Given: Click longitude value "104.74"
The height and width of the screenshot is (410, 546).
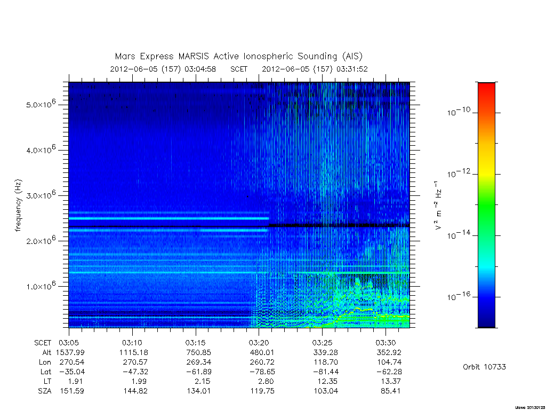Looking at the screenshot, I should click(389, 362).
